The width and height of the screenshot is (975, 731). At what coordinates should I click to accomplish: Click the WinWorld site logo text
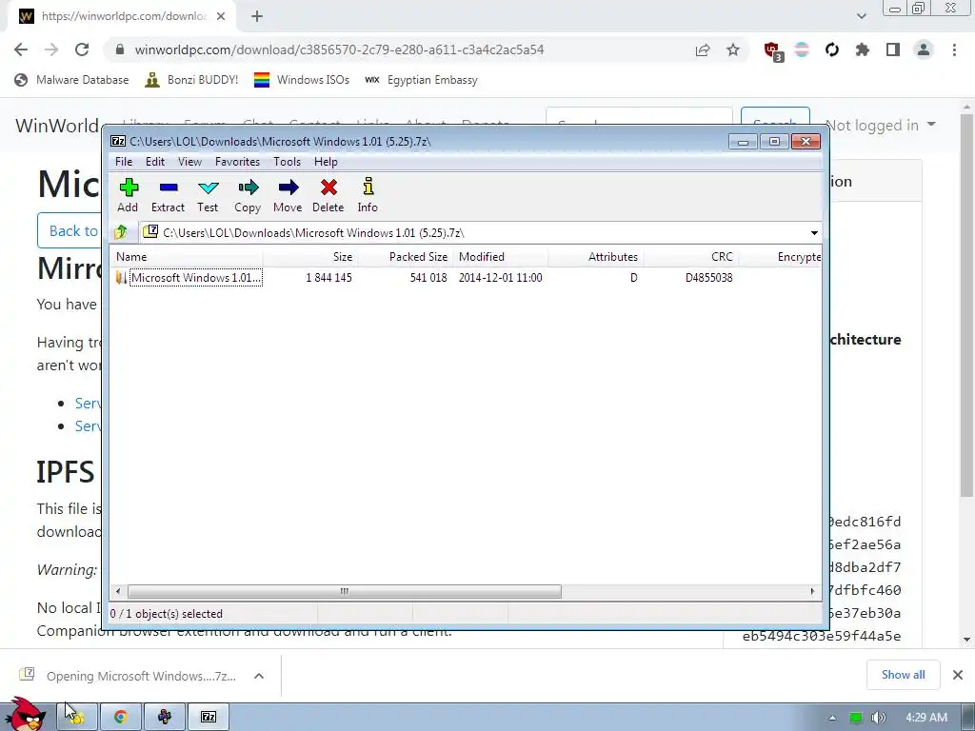57,125
